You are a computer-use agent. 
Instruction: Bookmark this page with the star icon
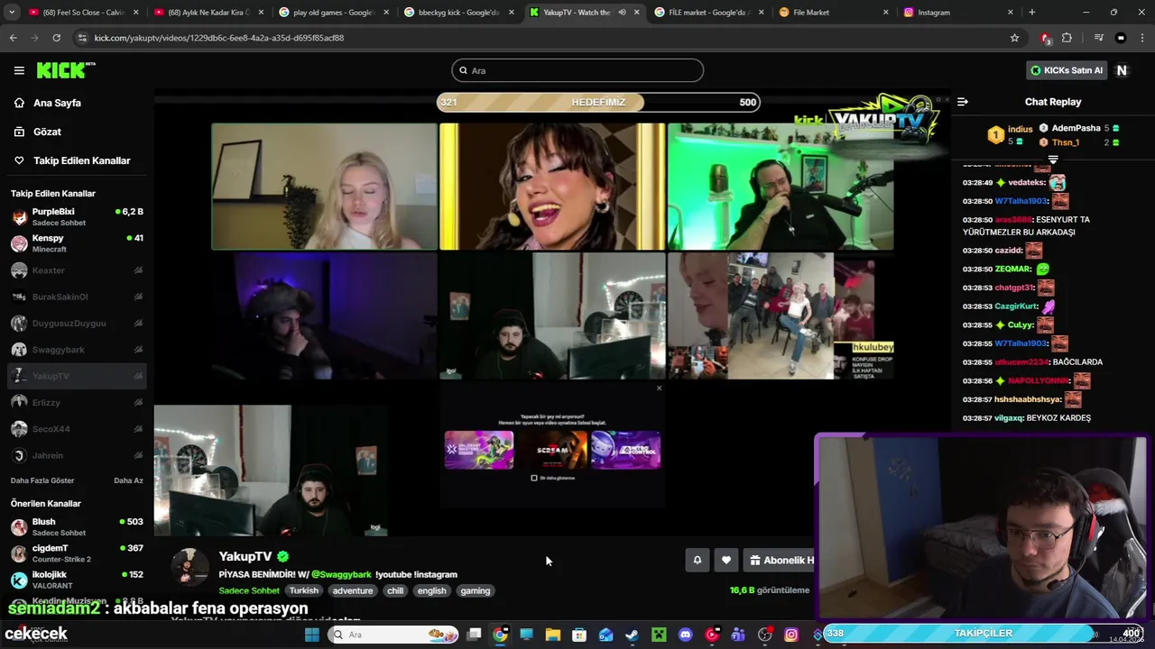click(1014, 38)
